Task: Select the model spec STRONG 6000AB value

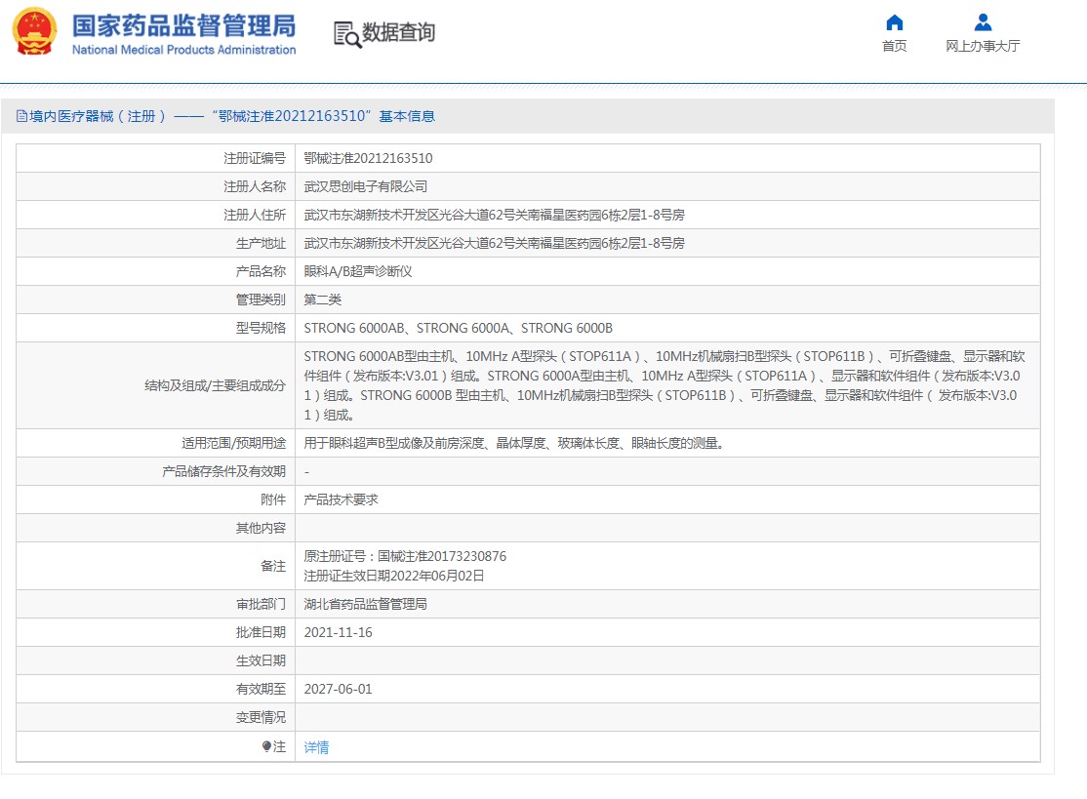Action: (x=459, y=328)
